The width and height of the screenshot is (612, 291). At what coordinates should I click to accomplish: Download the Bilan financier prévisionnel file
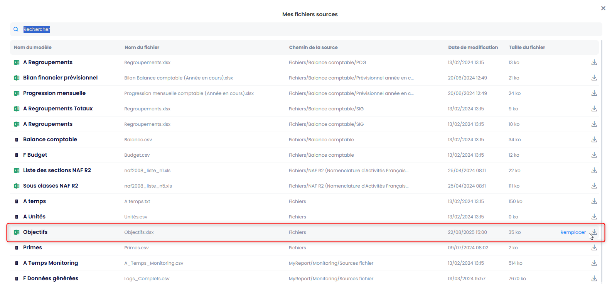tap(594, 78)
